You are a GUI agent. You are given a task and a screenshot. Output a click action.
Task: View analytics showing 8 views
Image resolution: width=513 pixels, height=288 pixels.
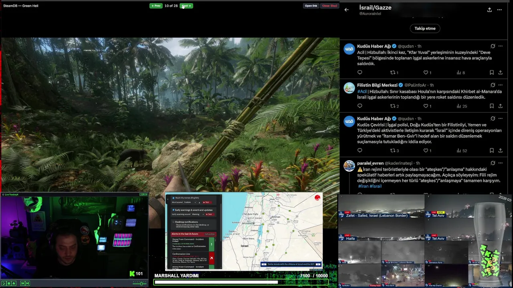(x=461, y=72)
